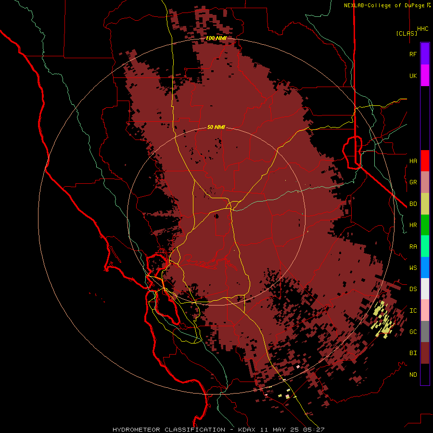Click the HR legend label
The image size is (433, 433).
point(413,225)
